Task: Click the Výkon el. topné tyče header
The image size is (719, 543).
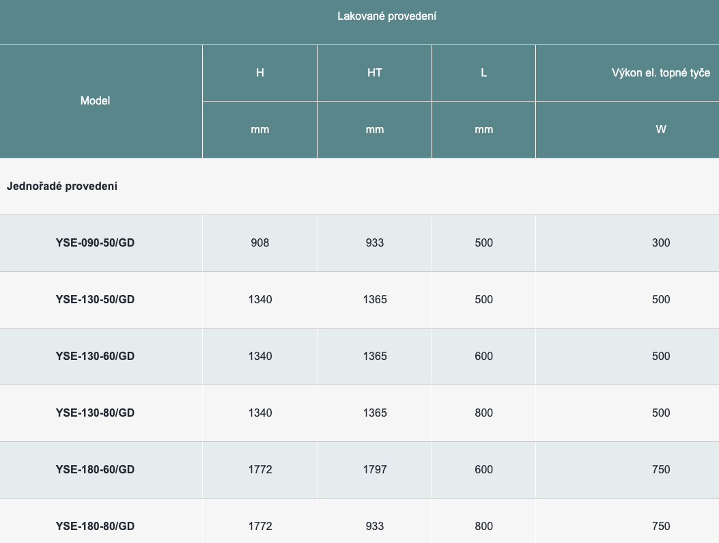Action: [660, 73]
